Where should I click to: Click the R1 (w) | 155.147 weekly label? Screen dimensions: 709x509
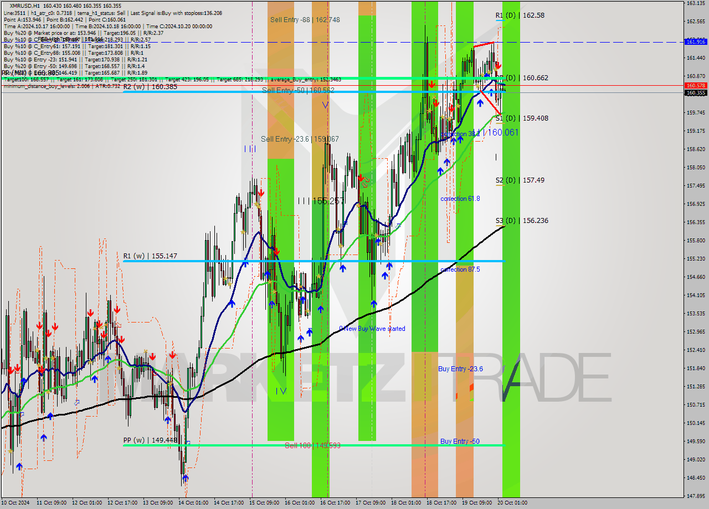[x=150, y=256]
